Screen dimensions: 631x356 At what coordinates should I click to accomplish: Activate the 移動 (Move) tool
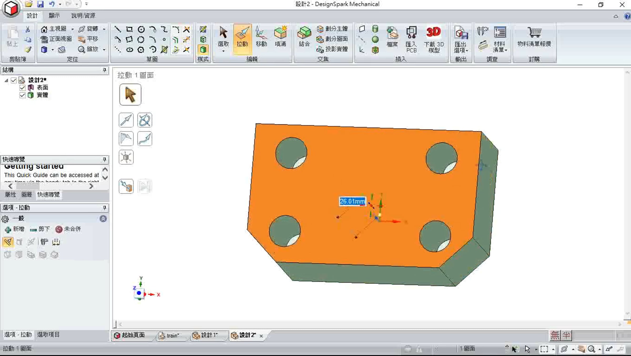point(261,37)
